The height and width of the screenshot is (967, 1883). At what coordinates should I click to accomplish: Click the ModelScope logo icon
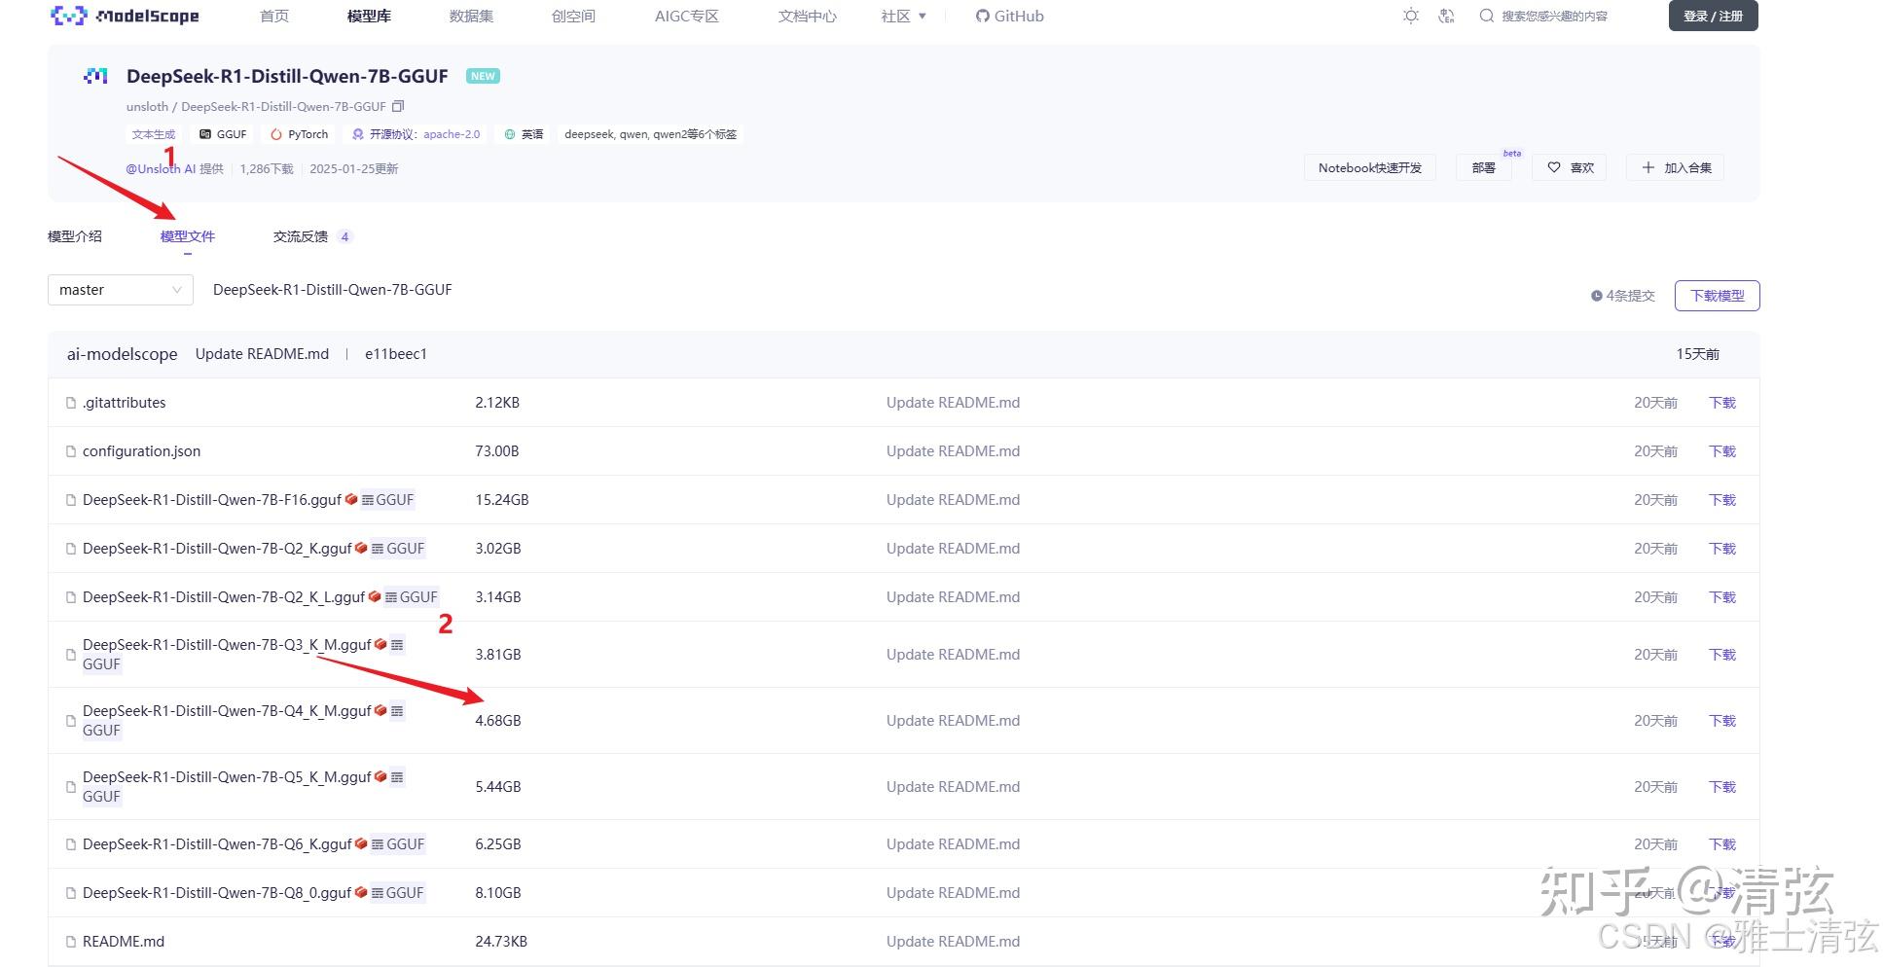click(x=68, y=16)
